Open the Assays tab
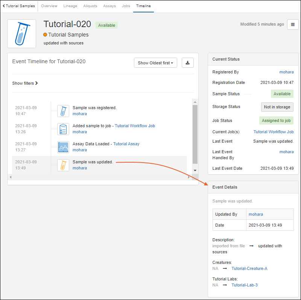Image resolution: width=301 pixels, height=300 pixels. pyautogui.click(x=109, y=6)
